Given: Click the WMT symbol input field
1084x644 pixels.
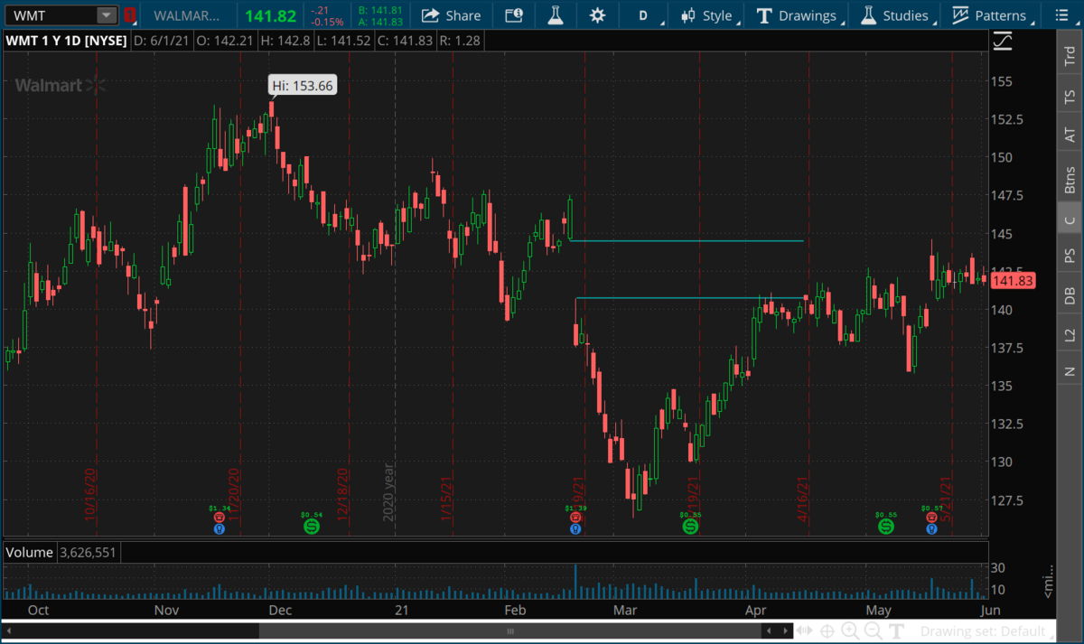Looking at the screenshot, I should pyautogui.click(x=51, y=15).
